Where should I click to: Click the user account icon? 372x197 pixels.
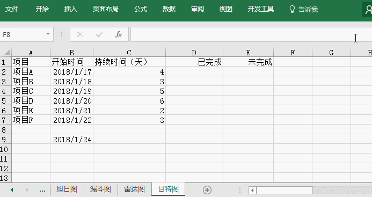tap(368, 10)
